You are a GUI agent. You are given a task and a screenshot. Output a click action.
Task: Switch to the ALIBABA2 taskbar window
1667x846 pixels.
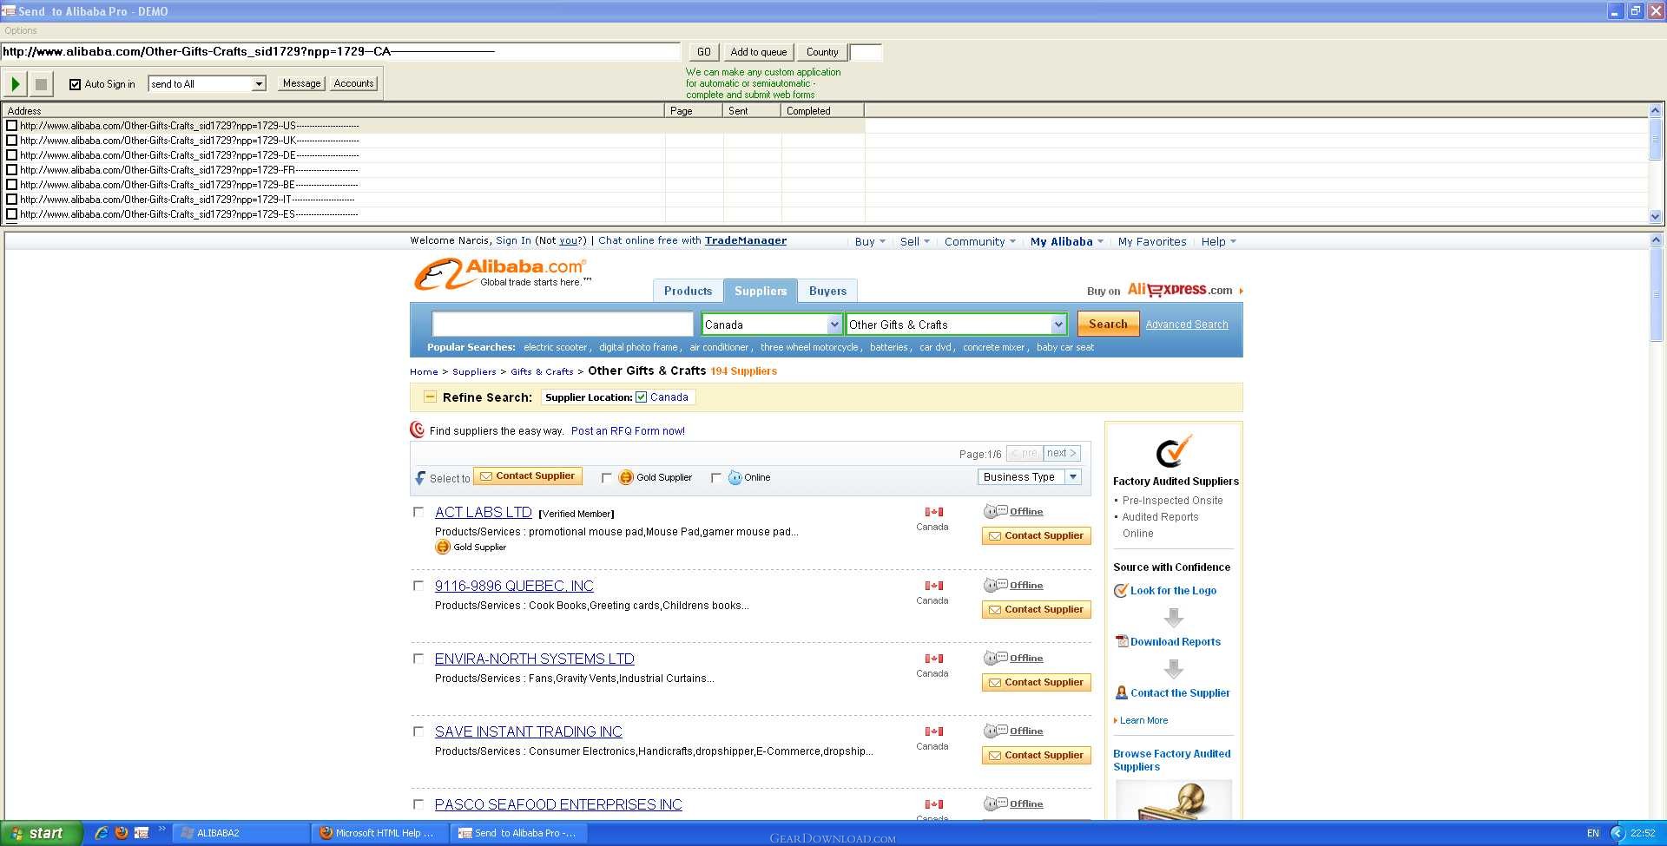240,833
